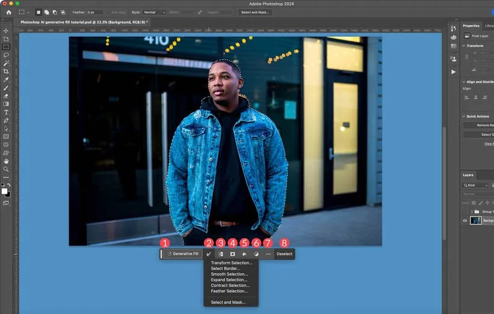Image resolution: width=494 pixels, height=314 pixels.
Task: Select the Crop tool
Action: pyautogui.click(x=6, y=71)
